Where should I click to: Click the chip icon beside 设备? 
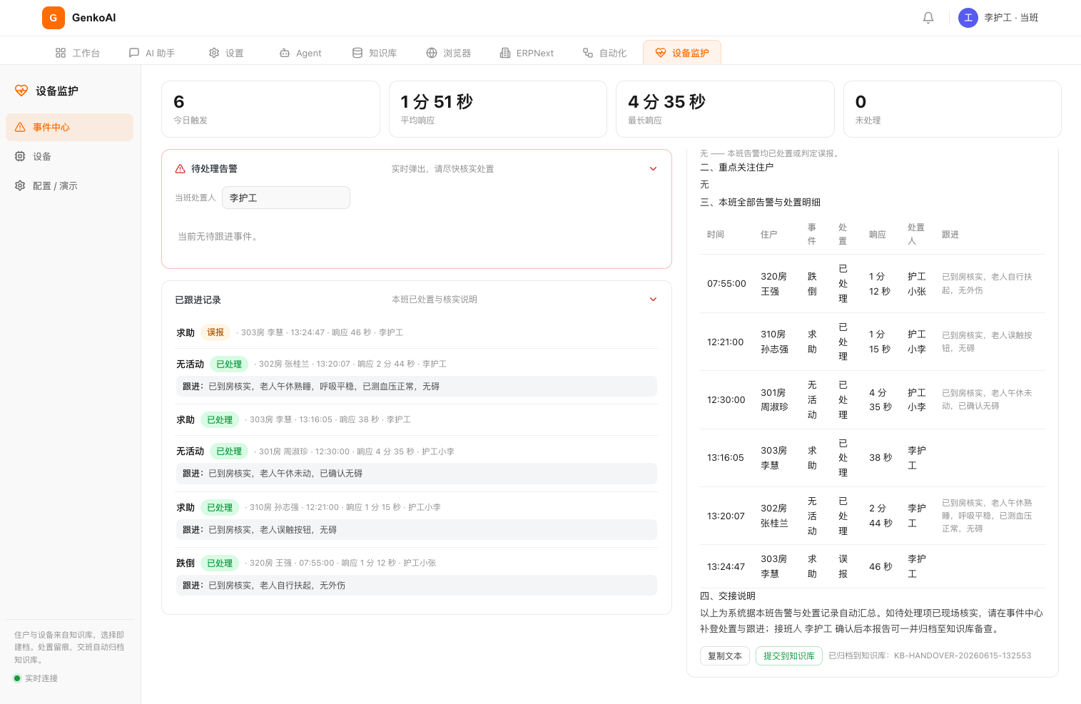tap(20, 156)
